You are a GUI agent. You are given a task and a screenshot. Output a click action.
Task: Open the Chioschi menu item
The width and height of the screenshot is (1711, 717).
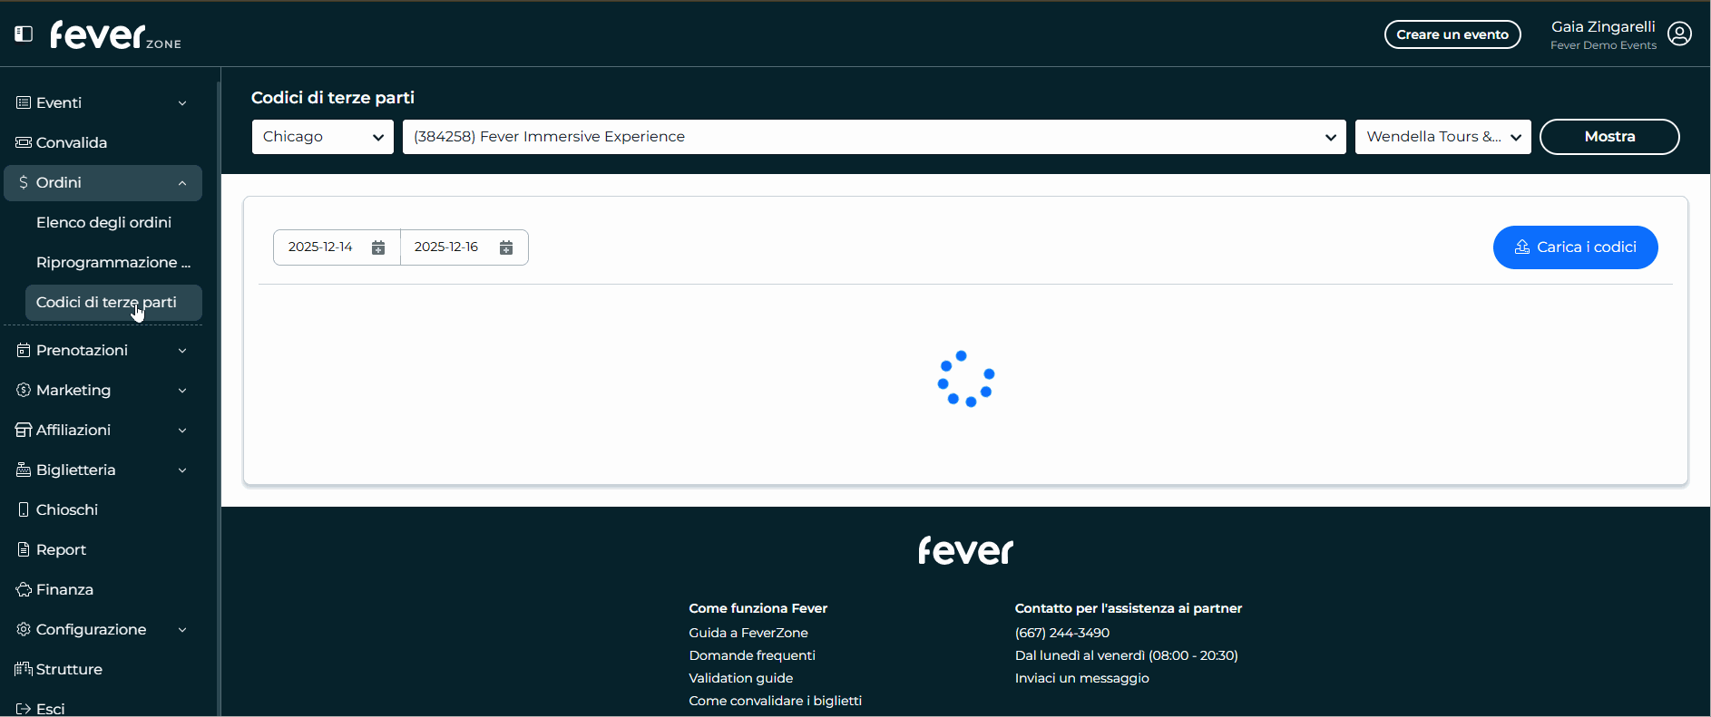pyautogui.click(x=103, y=509)
